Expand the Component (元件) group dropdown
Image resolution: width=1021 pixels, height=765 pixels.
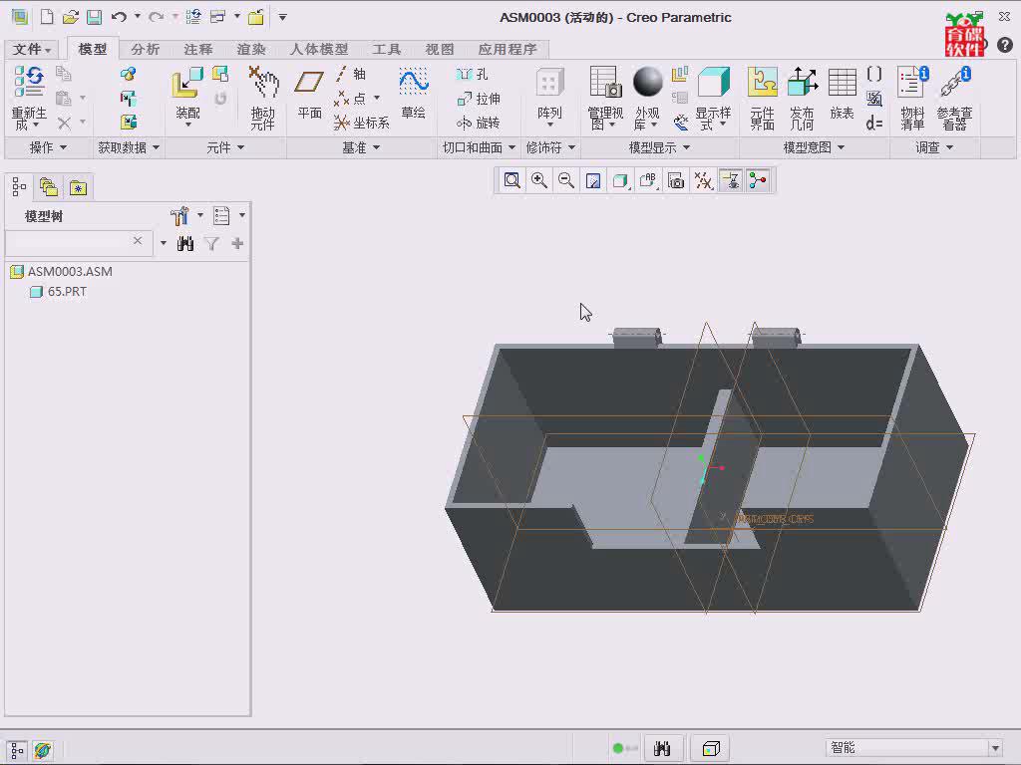pyautogui.click(x=225, y=147)
